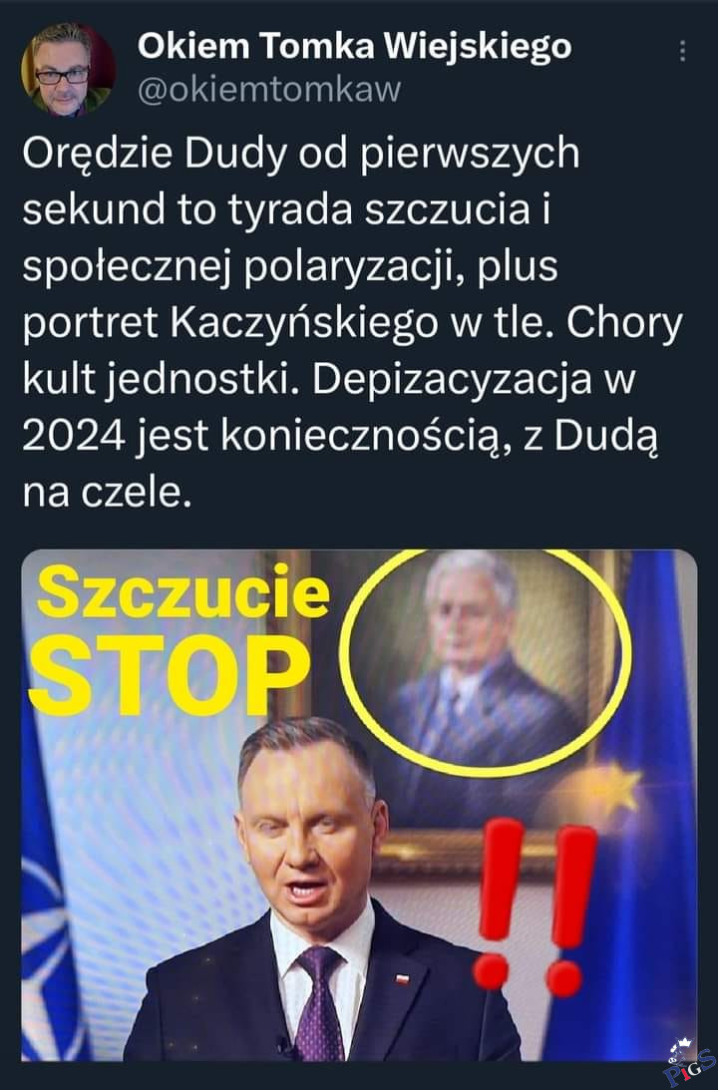Viewport: 718px width, 1090px height.
Task: Open the Okiem Tomka Wiejskiego profile name
Action: (354, 47)
